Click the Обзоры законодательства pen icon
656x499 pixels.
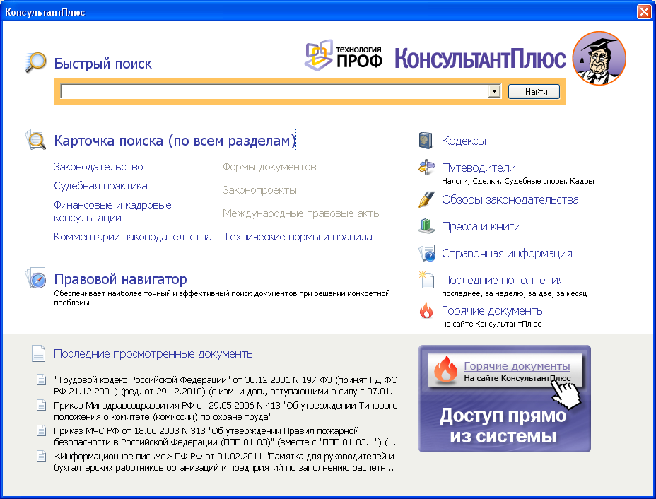(x=426, y=199)
